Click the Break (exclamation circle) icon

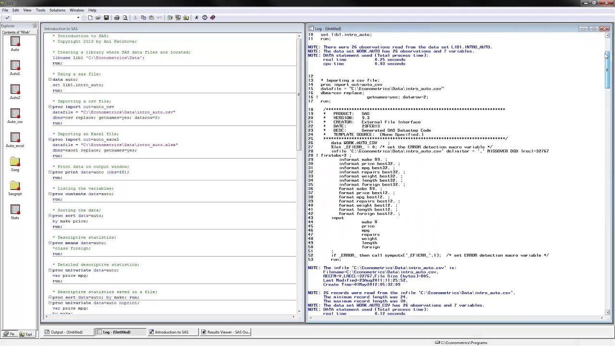click(x=205, y=18)
